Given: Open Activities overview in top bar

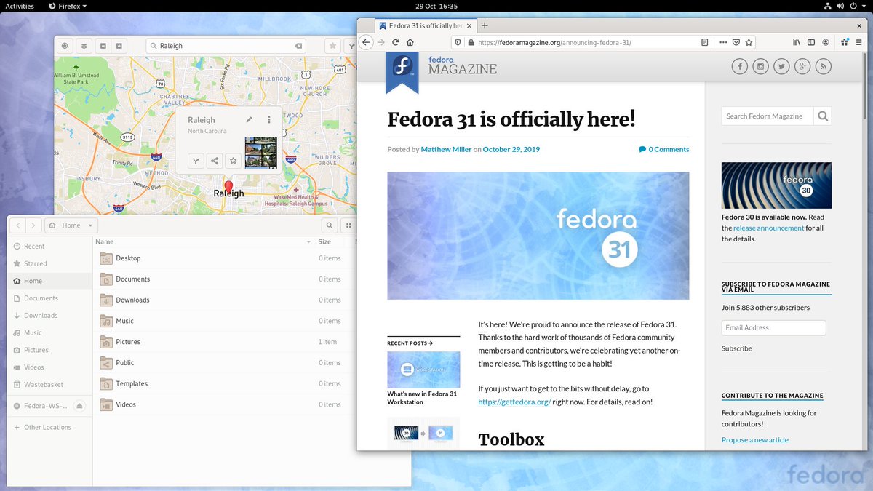Looking at the screenshot, I should [20, 6].
